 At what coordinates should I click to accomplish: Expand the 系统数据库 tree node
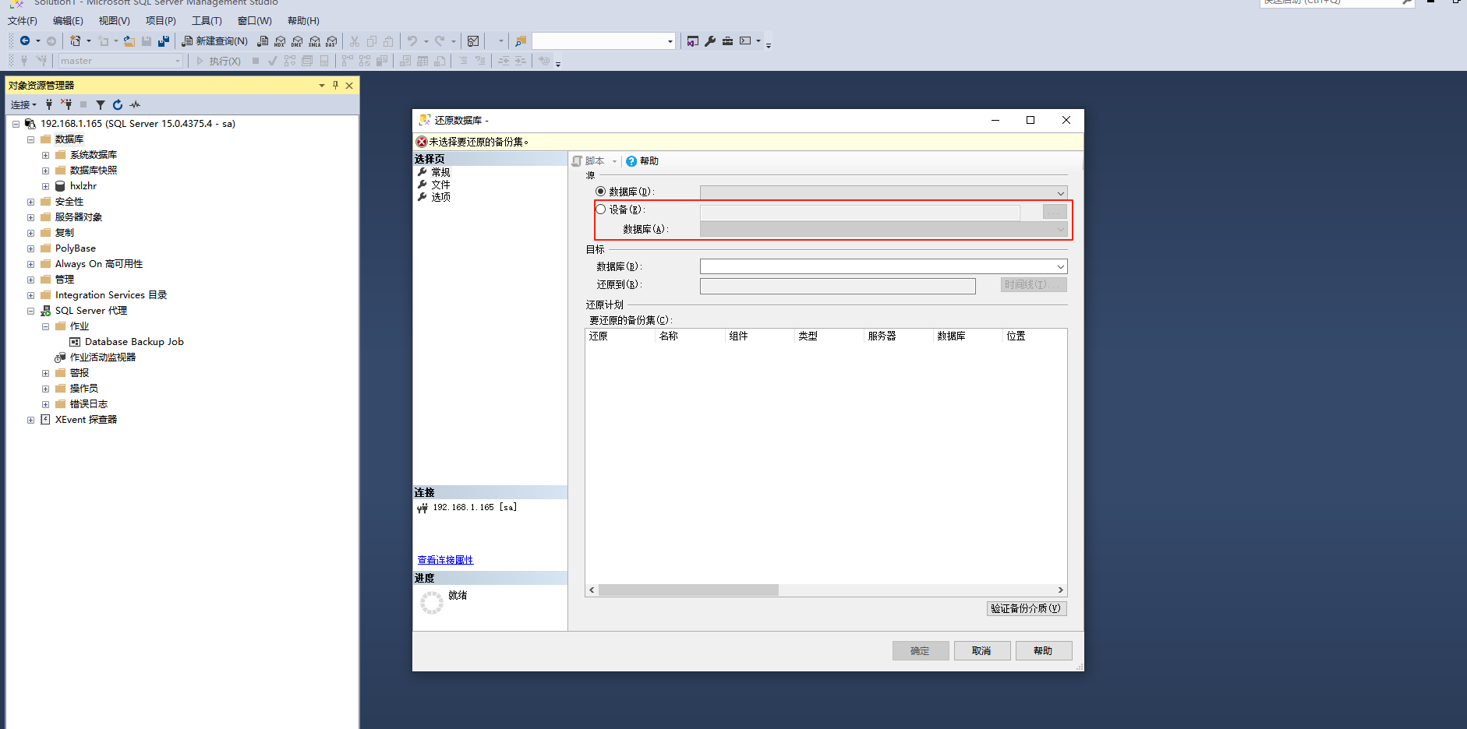click(45, 155)
